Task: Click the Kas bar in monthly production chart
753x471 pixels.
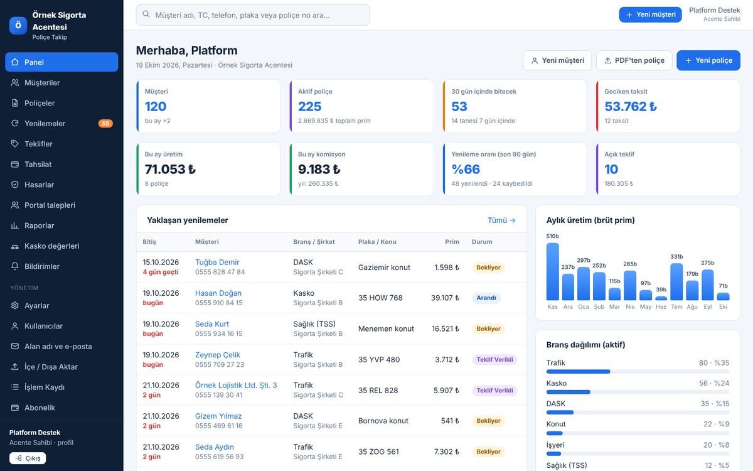Action: 552,271
